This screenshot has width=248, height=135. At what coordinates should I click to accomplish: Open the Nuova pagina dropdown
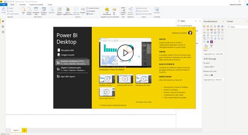pyautogui.click(x=60, y=11)
